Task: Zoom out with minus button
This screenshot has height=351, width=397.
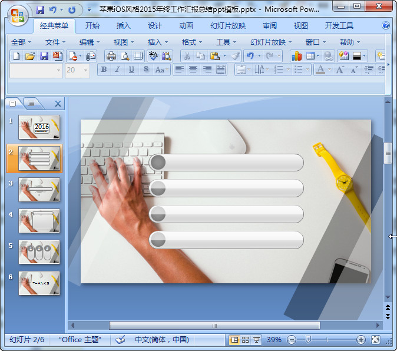Action: tap(292, 340)
